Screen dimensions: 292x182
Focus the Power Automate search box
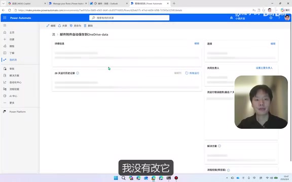(x=129, y=18)
